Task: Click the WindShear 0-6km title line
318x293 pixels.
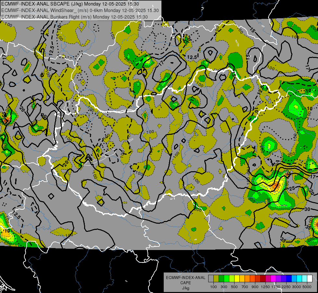Action: pyautogui.click(x=80, y=10)
